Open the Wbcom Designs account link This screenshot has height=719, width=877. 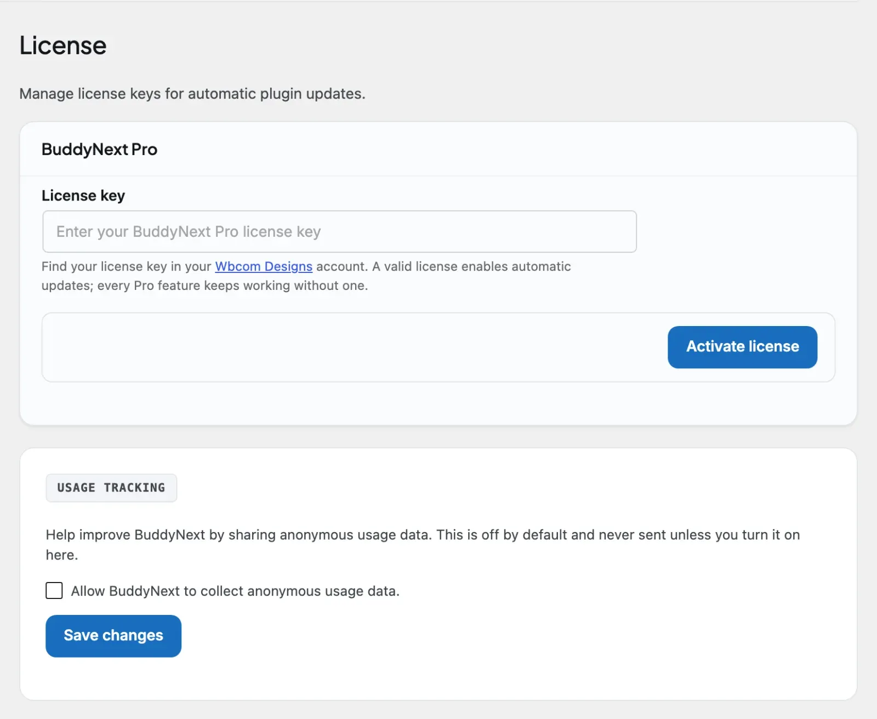(x=264, y=266)
